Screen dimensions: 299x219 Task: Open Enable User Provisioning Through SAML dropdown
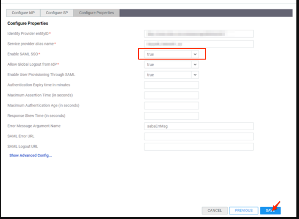coord(168,75)
